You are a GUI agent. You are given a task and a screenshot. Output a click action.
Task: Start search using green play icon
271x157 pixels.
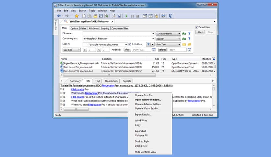pyautogui.click(x=126, y=16)
